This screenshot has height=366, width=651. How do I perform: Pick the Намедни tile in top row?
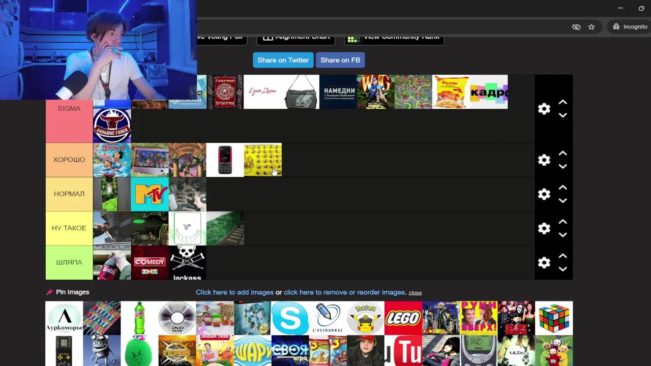pos(338,91)
